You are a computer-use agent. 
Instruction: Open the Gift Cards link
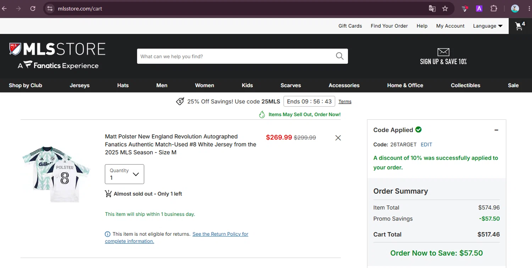tap(350, 26)
